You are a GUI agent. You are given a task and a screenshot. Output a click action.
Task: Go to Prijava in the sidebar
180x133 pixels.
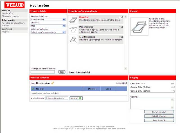point(5,31)
